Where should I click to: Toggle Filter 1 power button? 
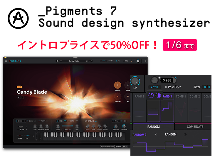tap(57, 121)
